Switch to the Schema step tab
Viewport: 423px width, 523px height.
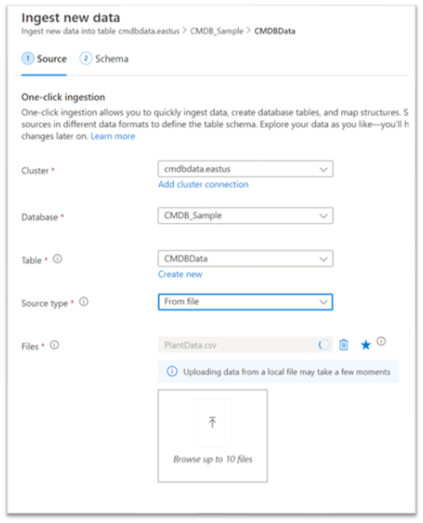pos(104,59)
